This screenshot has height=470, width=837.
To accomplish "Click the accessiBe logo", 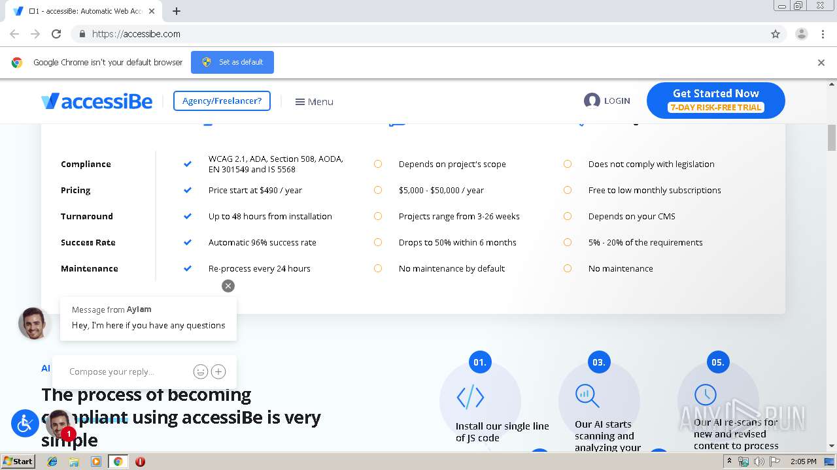I will pos(97,101).
